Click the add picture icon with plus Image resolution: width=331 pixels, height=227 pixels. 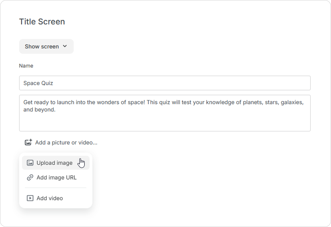[28, 142]
